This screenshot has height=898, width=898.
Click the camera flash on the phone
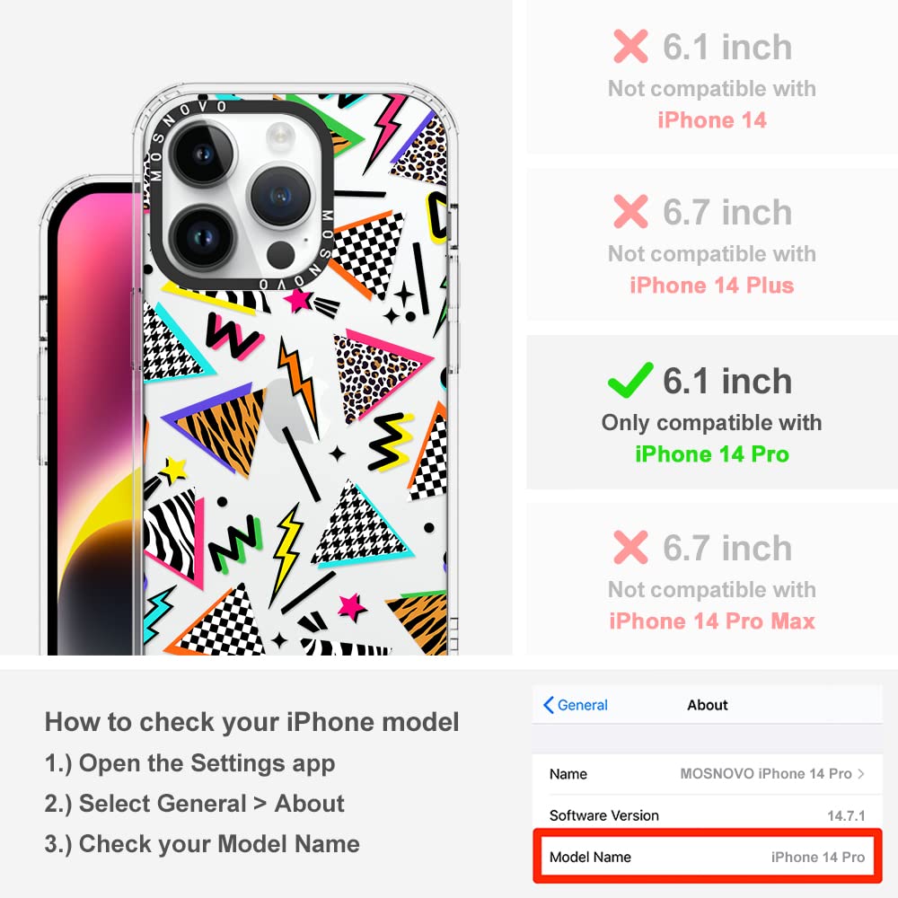coord(280,136)
